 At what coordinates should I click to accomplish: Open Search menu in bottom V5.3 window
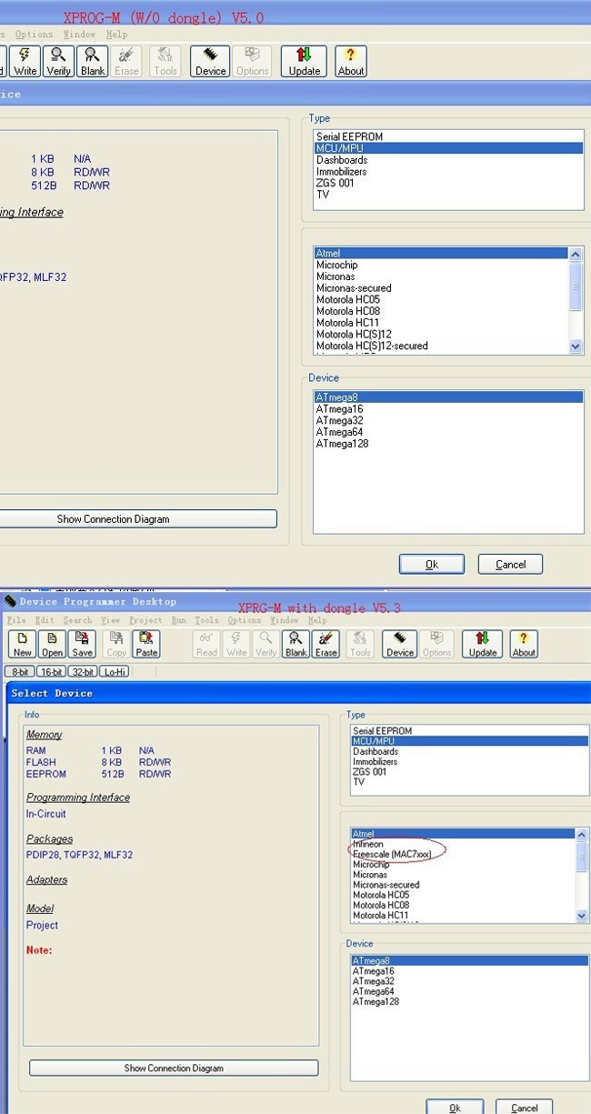(x=77, y=620)
